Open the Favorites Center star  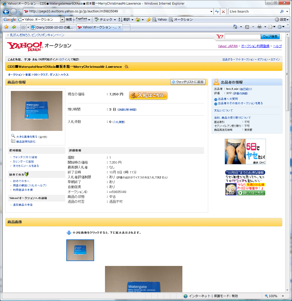tap(6, 27)
